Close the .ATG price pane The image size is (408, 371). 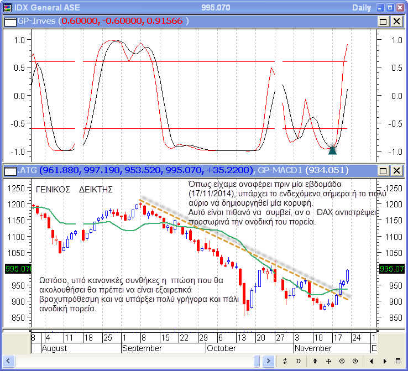click(x=396, y=169)
